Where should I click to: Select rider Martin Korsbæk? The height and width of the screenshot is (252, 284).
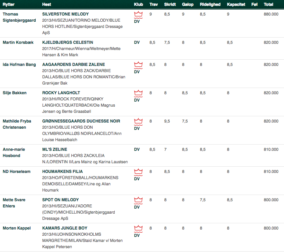pyautogui.click(x=18, y=42)
